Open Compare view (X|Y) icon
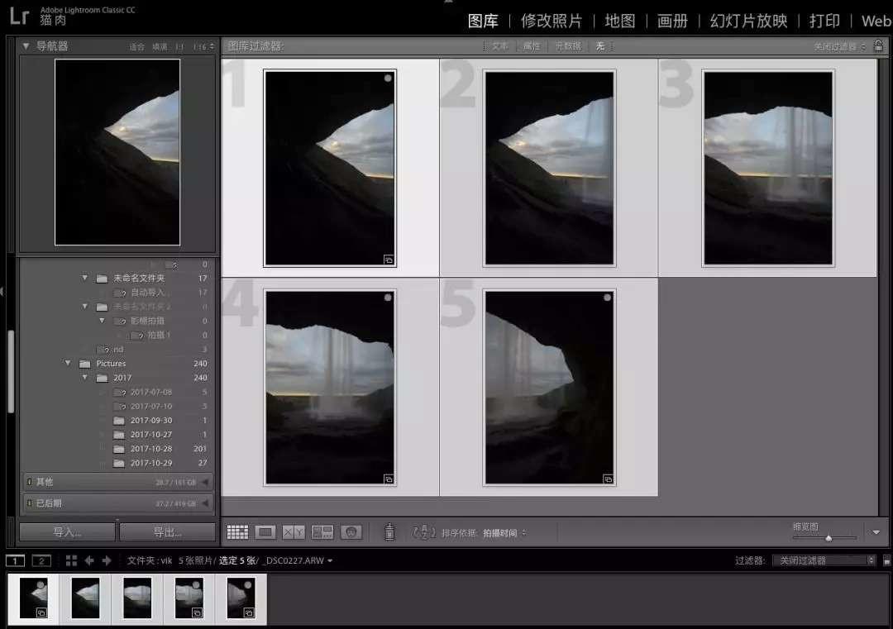The image size is (893, 629). [294, 533]
